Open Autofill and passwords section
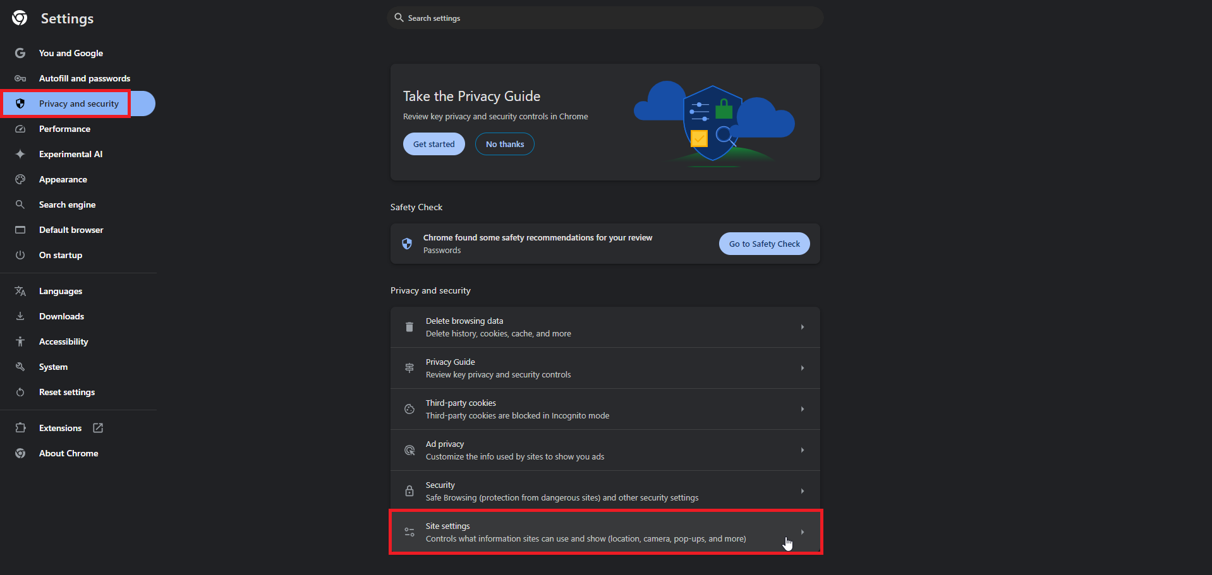 [85, 78]
